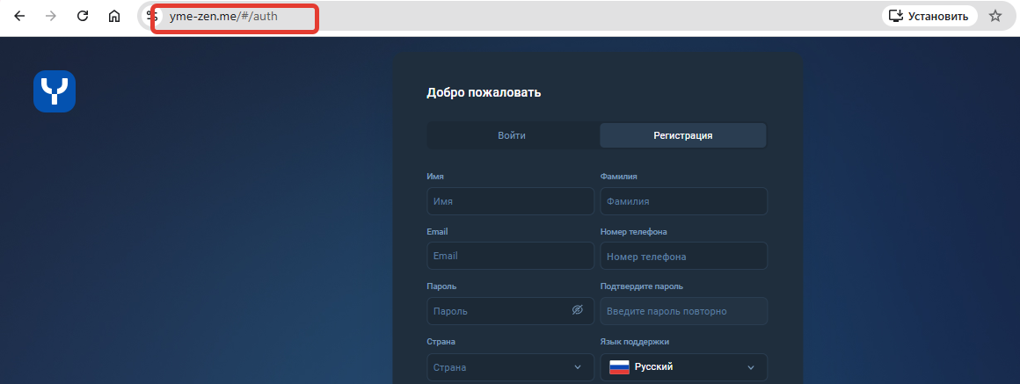
Task: Go back with the browser back arrow
Action: coord(19,16)
